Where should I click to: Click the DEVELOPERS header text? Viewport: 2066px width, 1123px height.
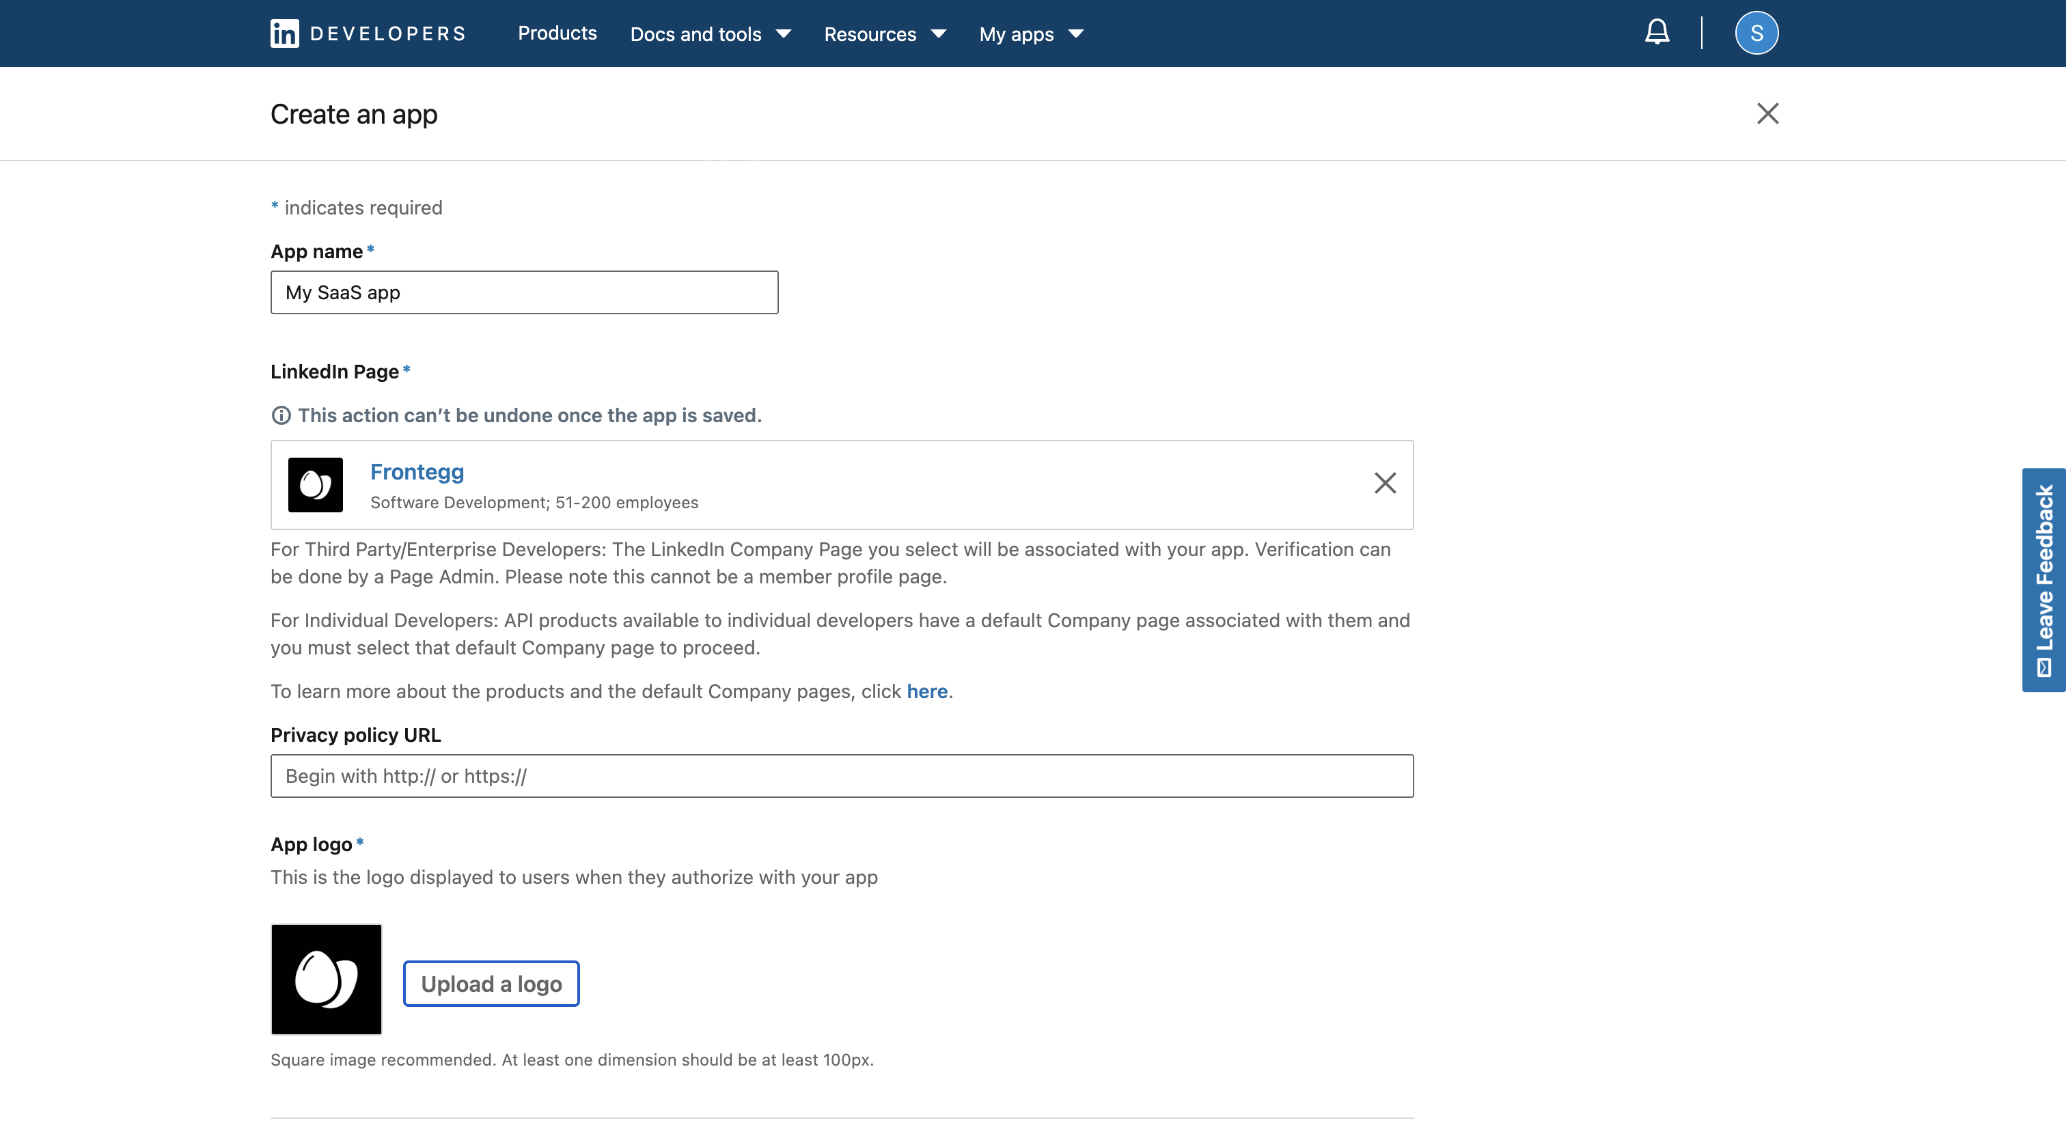387,33
